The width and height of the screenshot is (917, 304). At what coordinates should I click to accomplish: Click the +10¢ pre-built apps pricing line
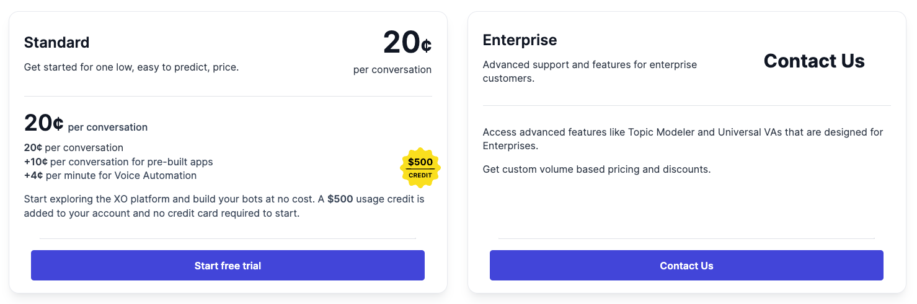pos(118,162)
